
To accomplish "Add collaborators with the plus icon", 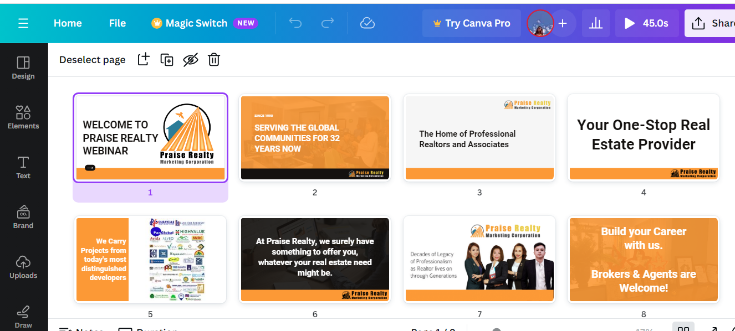I will coord(563,23).
